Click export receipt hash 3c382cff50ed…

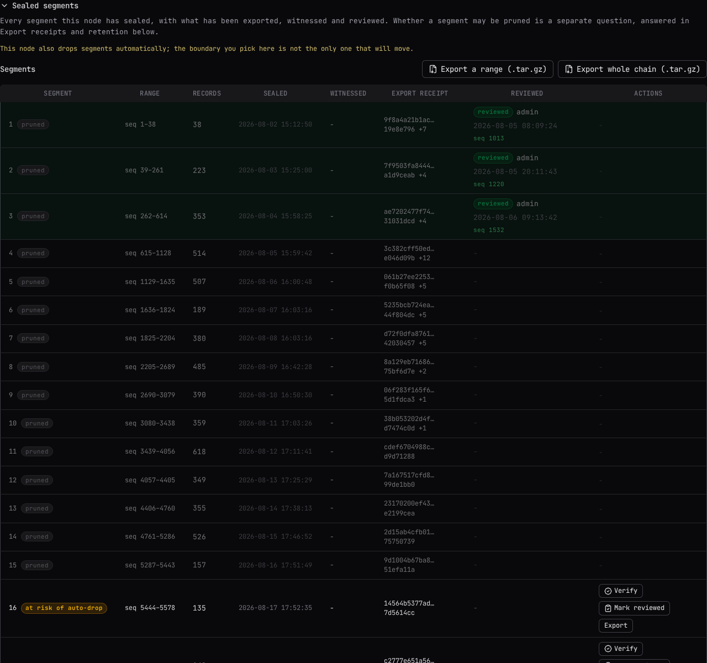click(x=409, y=249)
